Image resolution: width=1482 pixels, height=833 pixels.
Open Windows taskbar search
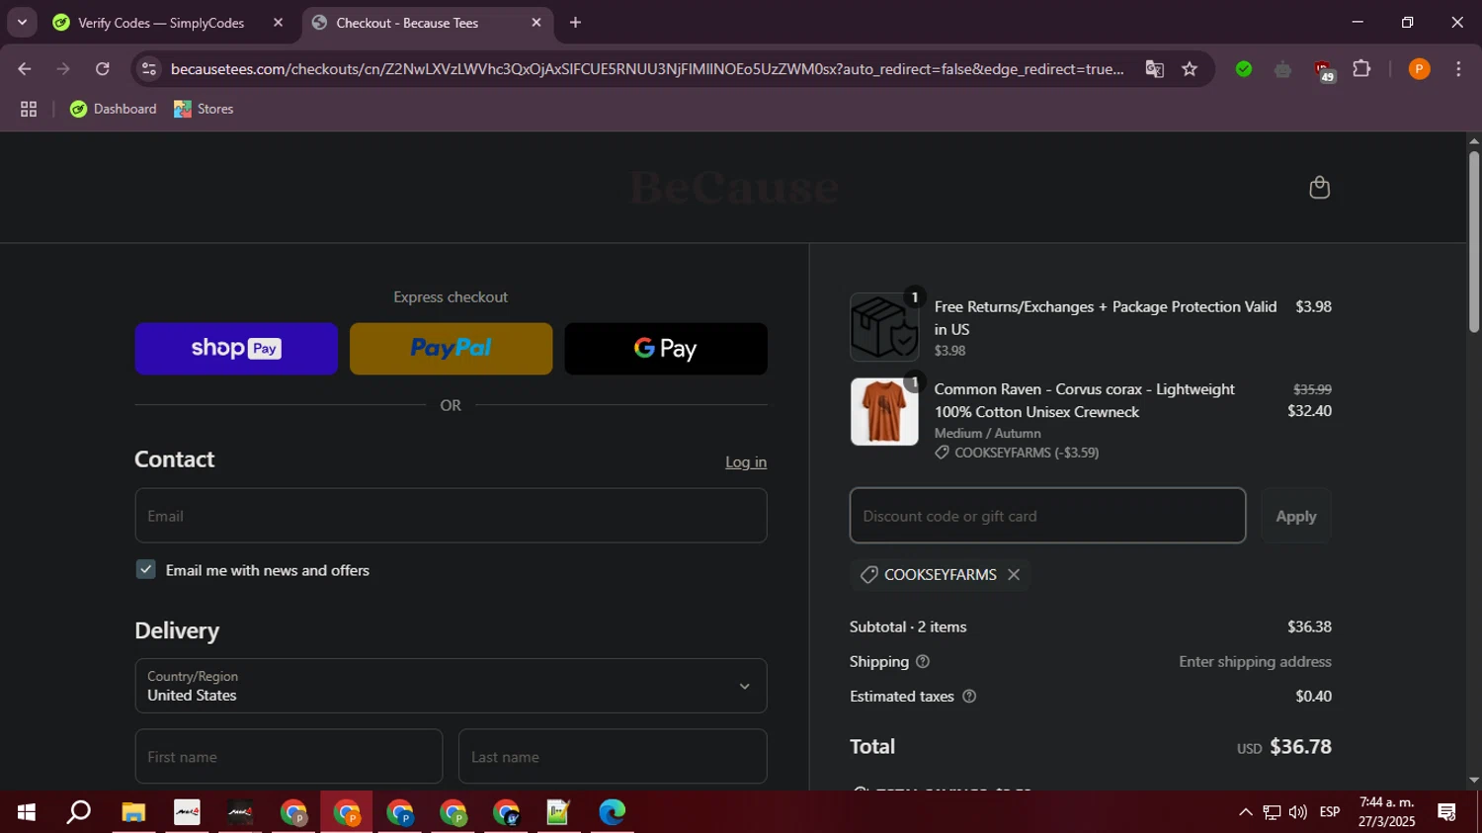tap(79, 812)
